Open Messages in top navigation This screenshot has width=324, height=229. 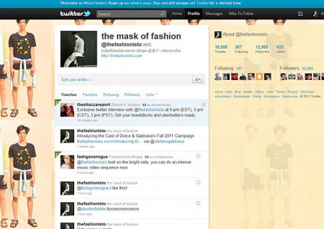point(214,14)
